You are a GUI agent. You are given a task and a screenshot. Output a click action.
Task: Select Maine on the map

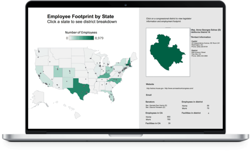pyautogui.click(x=133, y=57)
